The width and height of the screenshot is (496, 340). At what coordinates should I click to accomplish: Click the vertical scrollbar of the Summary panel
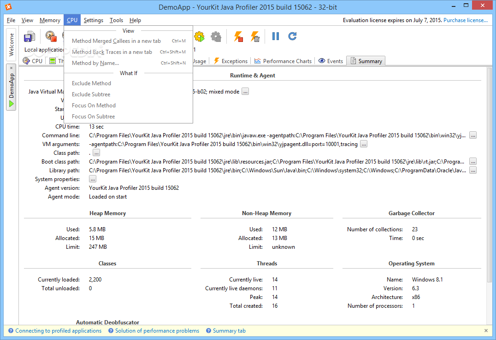click(490, 174)
